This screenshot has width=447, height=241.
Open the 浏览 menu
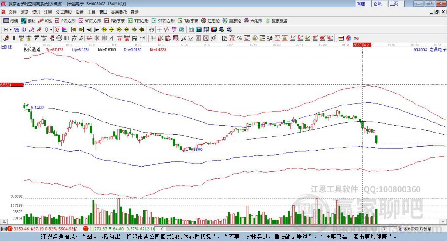(x=24, y=12)
